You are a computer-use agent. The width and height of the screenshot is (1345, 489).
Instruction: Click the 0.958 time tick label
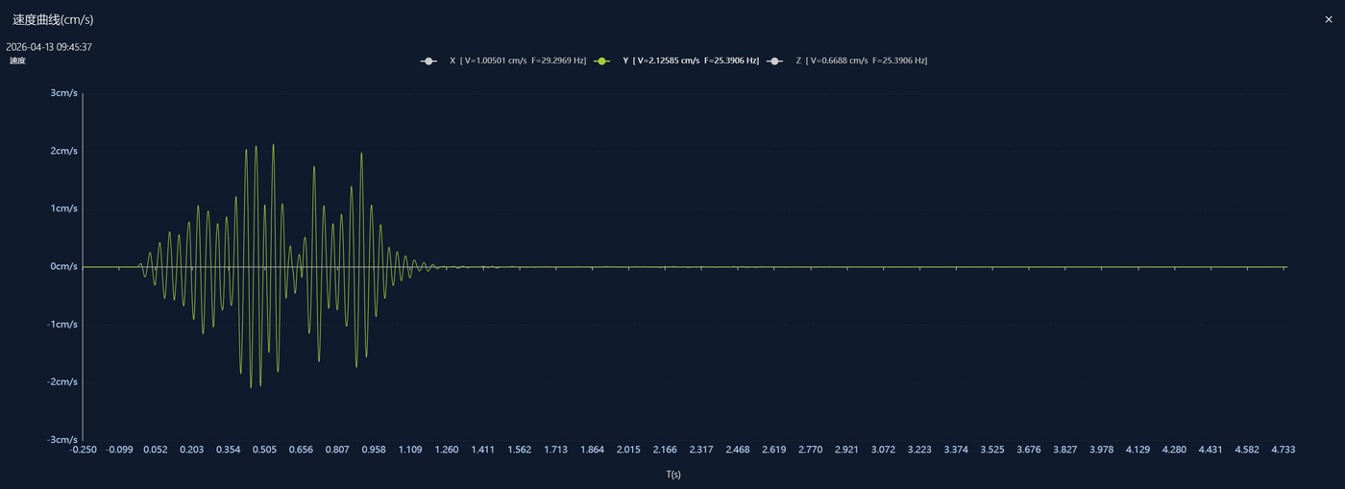point(374,450)
